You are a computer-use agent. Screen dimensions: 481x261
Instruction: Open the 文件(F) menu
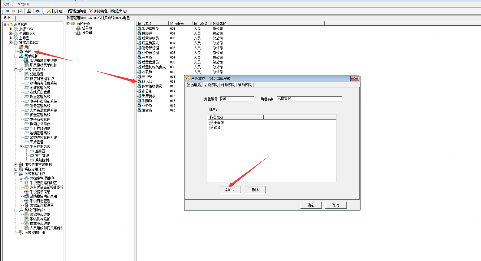8,4
